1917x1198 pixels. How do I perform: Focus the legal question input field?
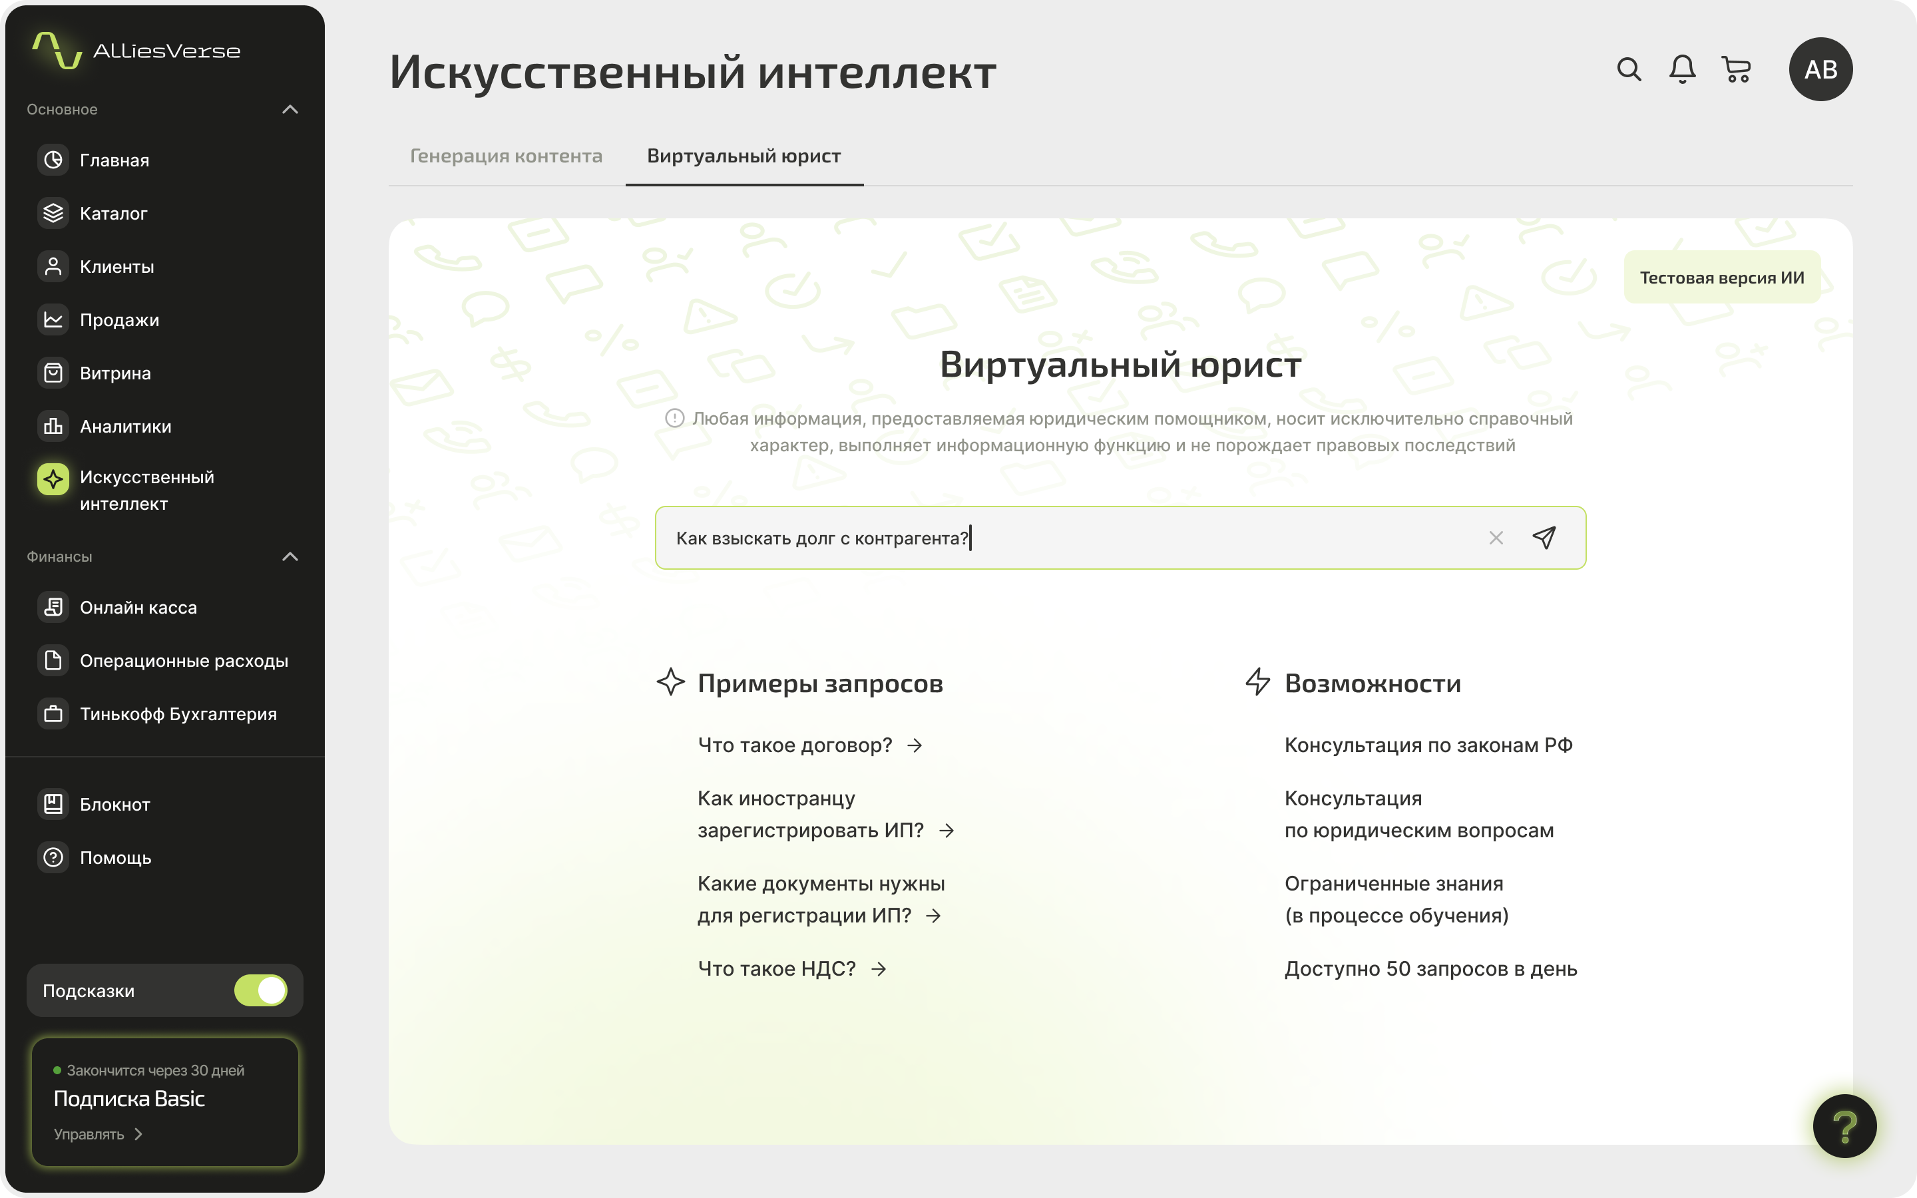tap(1120, 538)
